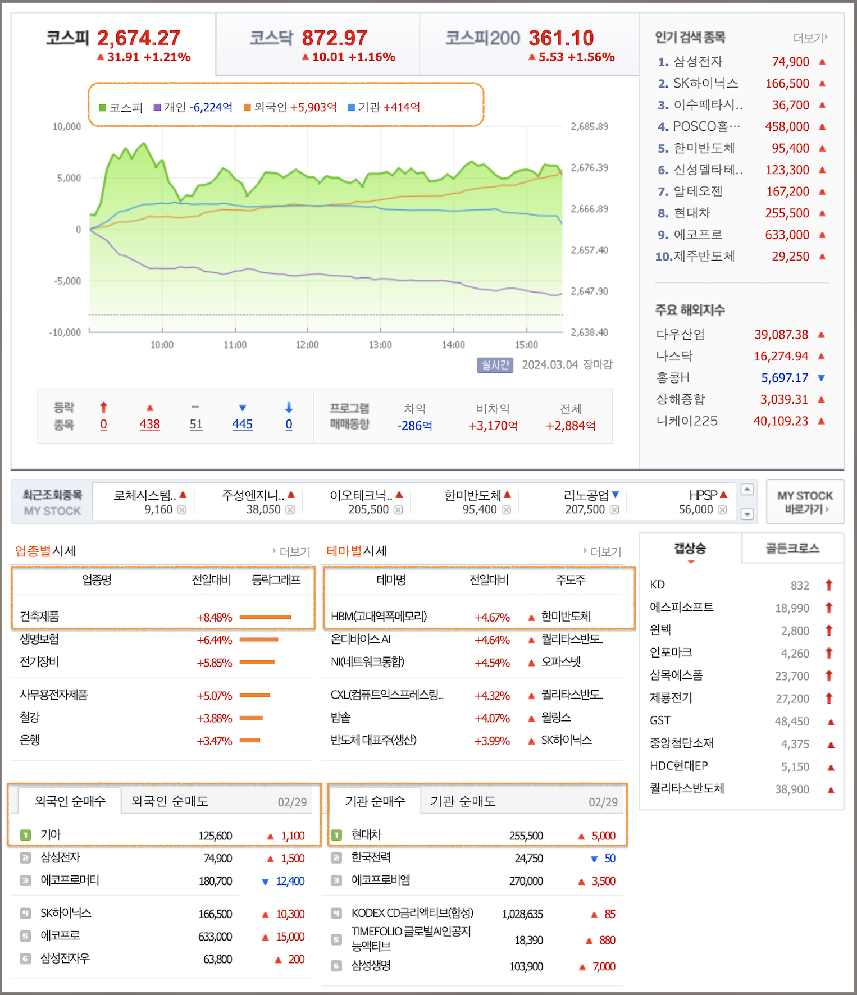Open leading stock 오파스넷
This screenshot has width=857, height=995.
[560, 662]
